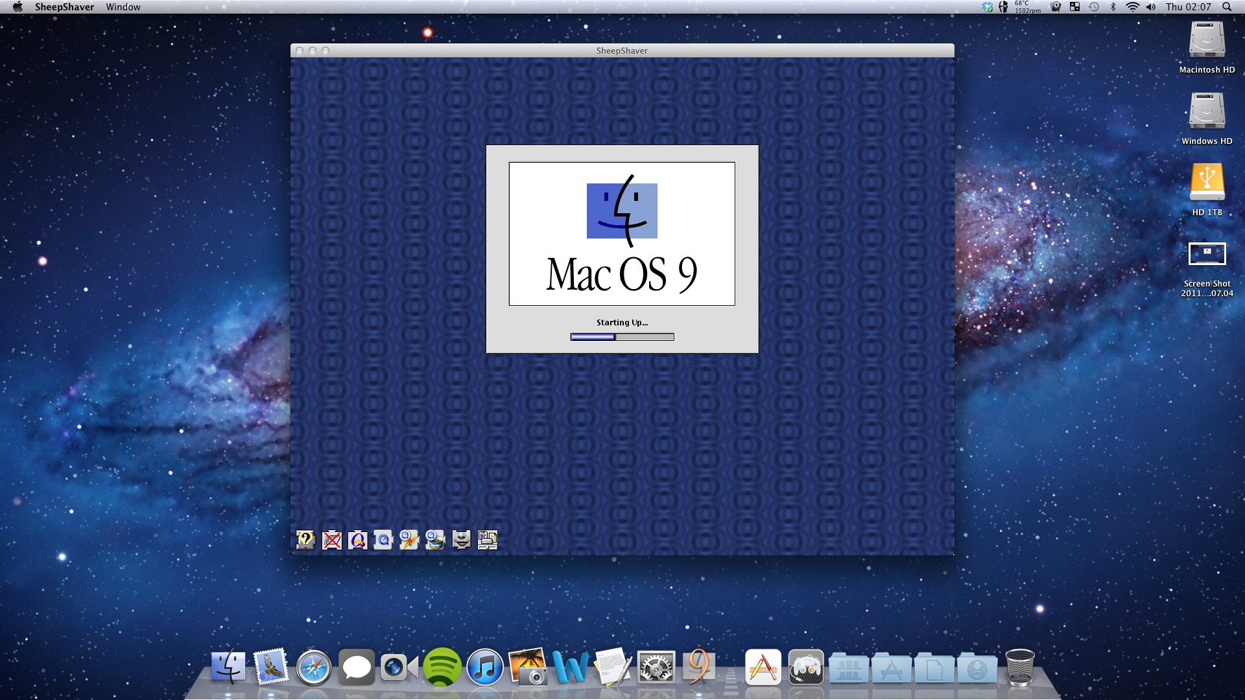Open the blue W app in Dock
The image size is (1245, 700).
click(571, 667)
